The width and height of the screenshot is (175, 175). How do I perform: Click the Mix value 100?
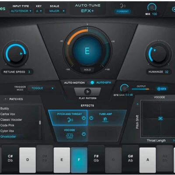point(154,14)
